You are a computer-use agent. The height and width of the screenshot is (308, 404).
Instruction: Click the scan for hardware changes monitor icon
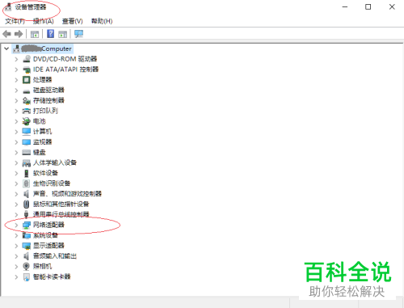click(78, 34)
